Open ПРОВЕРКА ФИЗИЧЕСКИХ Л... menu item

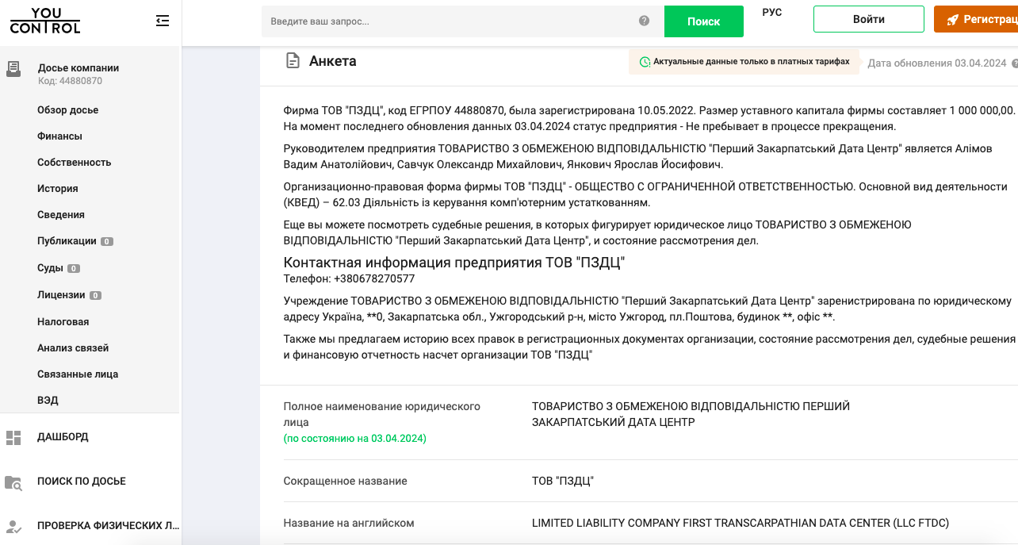tap(109, 526)
